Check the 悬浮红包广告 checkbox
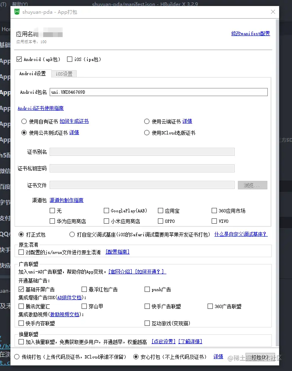Viewport: 292px width, 371px height. pyautogui.click(x=84, y=289)
